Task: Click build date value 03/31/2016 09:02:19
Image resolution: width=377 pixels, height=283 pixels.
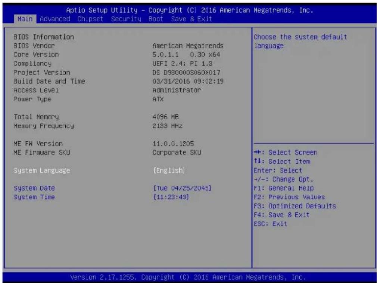Action: 188,81
